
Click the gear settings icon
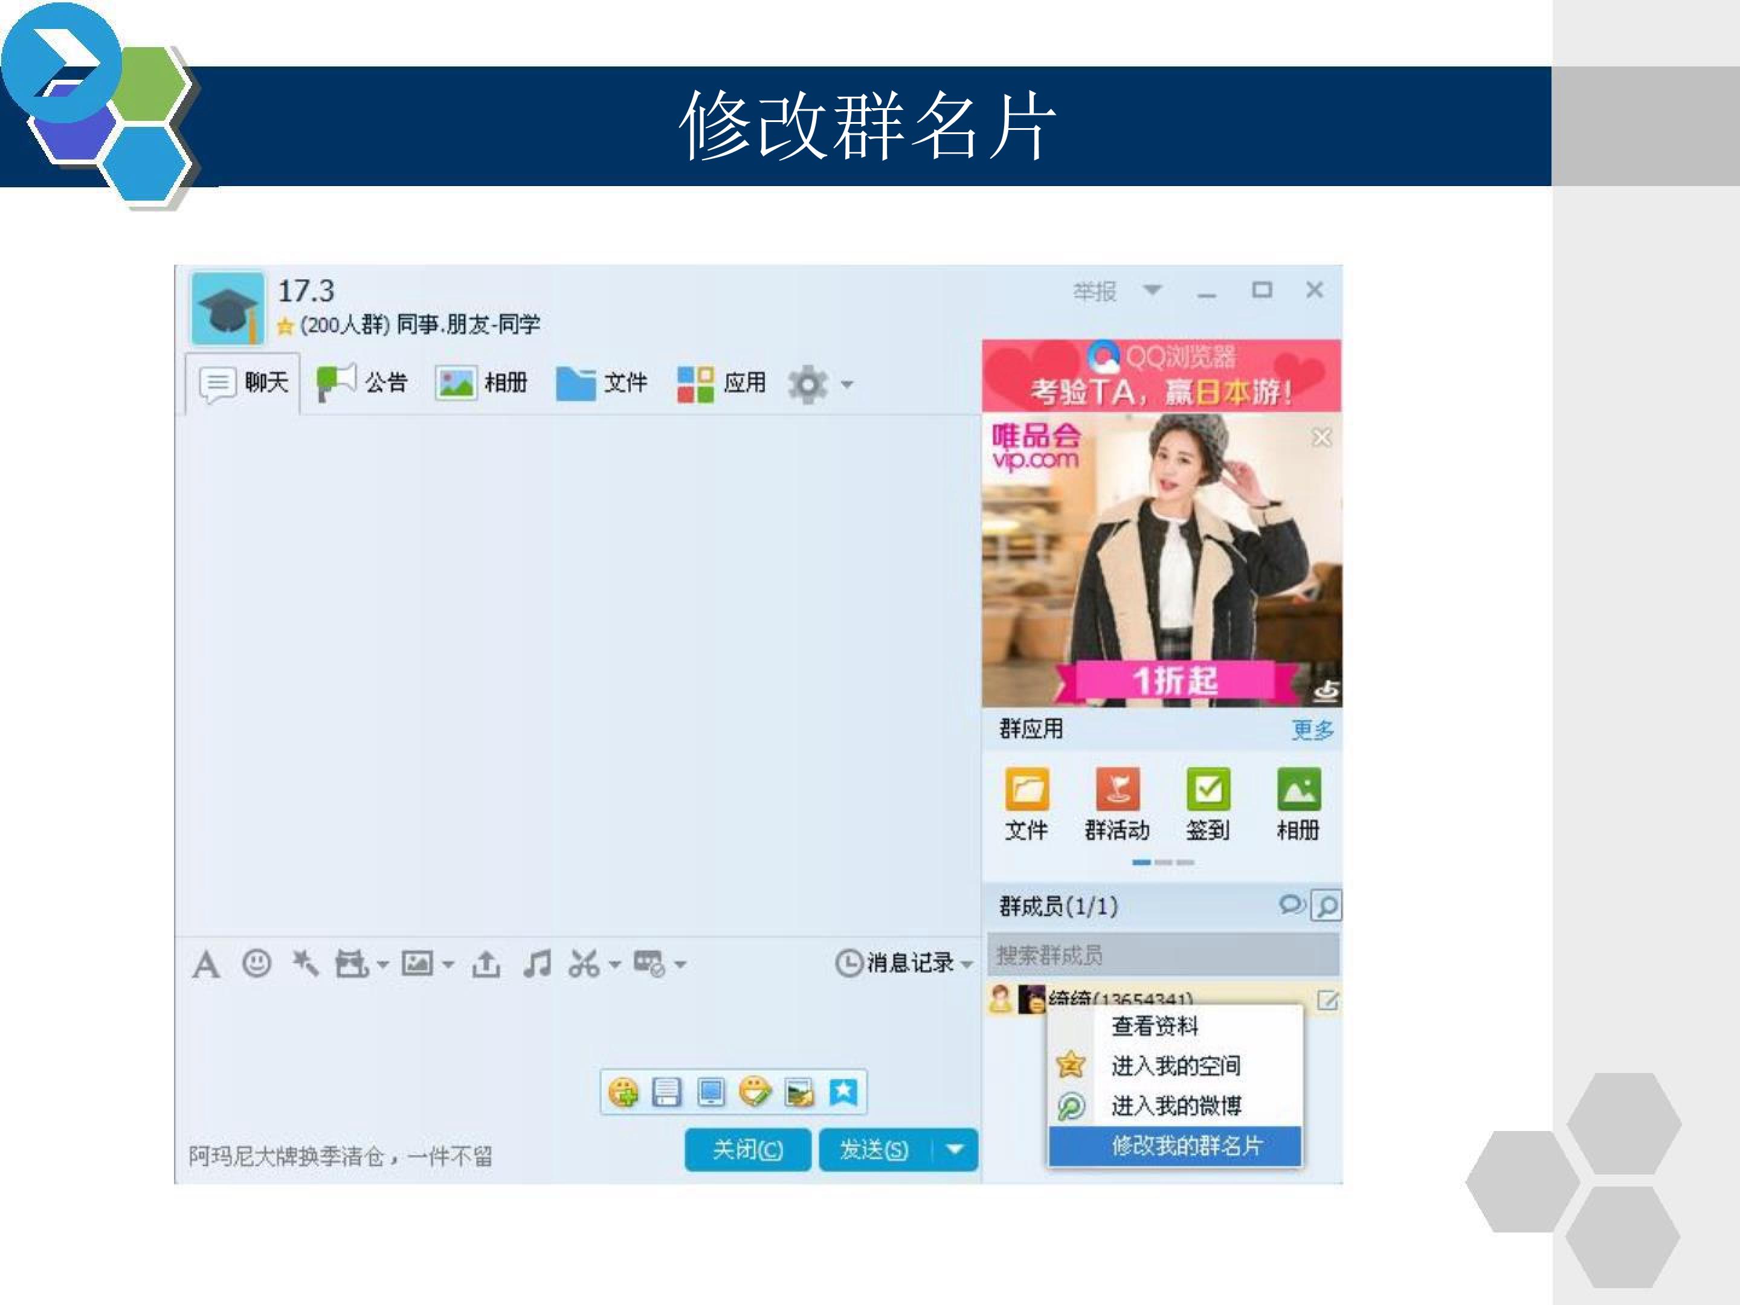(808, 384)
